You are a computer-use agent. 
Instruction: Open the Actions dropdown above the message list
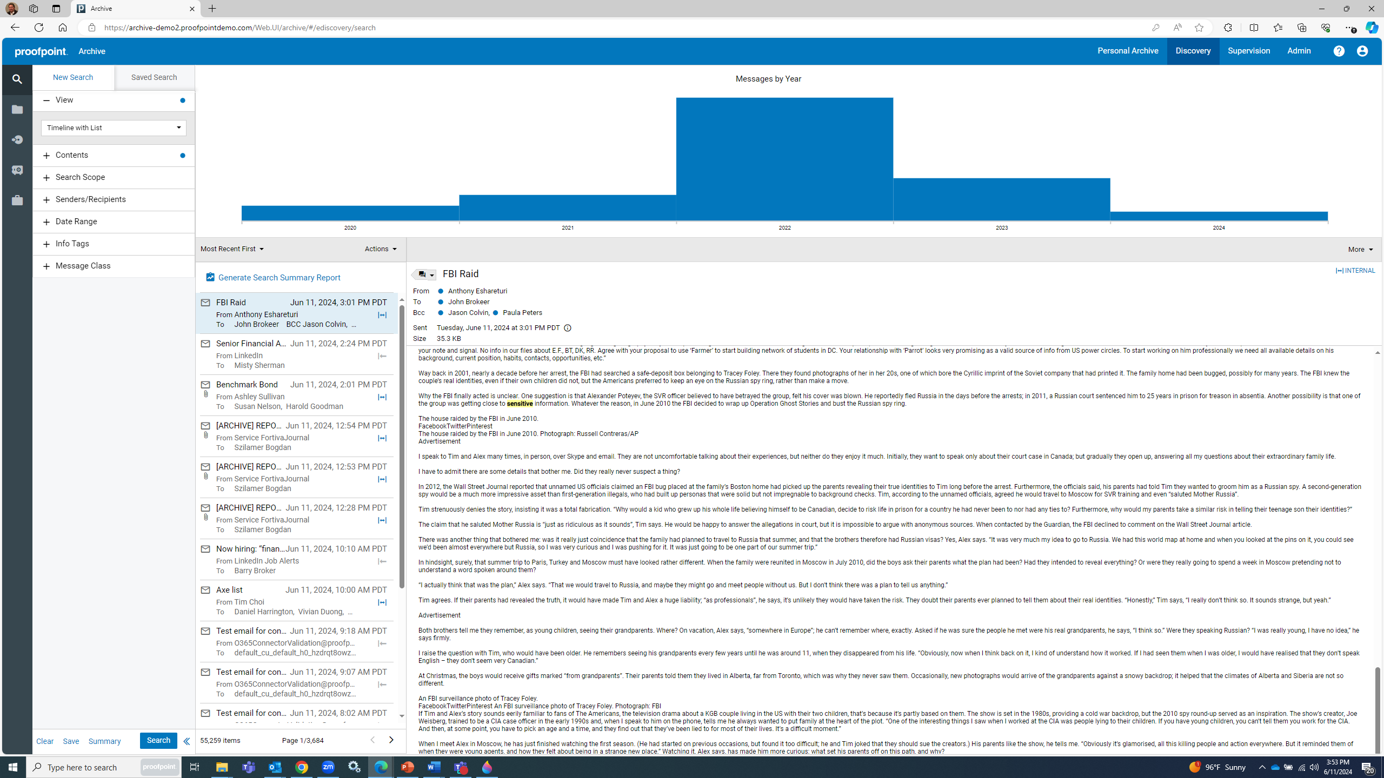380,249
